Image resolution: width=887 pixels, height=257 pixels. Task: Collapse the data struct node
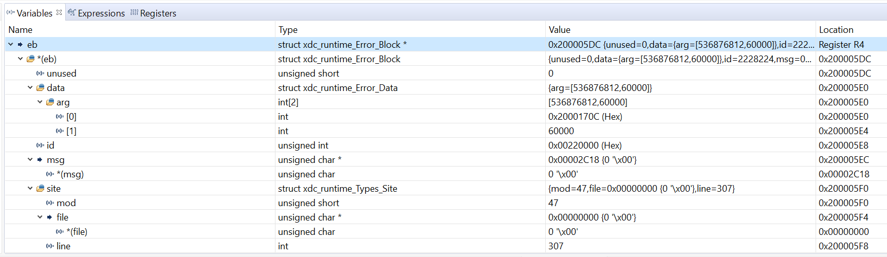click(x=30, y=88)
